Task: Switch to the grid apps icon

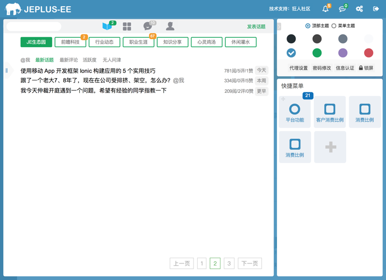Action: [127, 26]
